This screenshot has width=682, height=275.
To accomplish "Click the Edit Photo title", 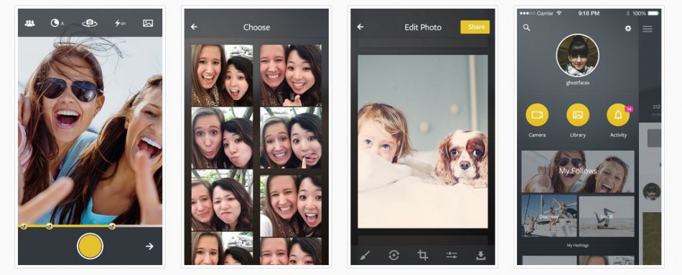I will (423, 27).
